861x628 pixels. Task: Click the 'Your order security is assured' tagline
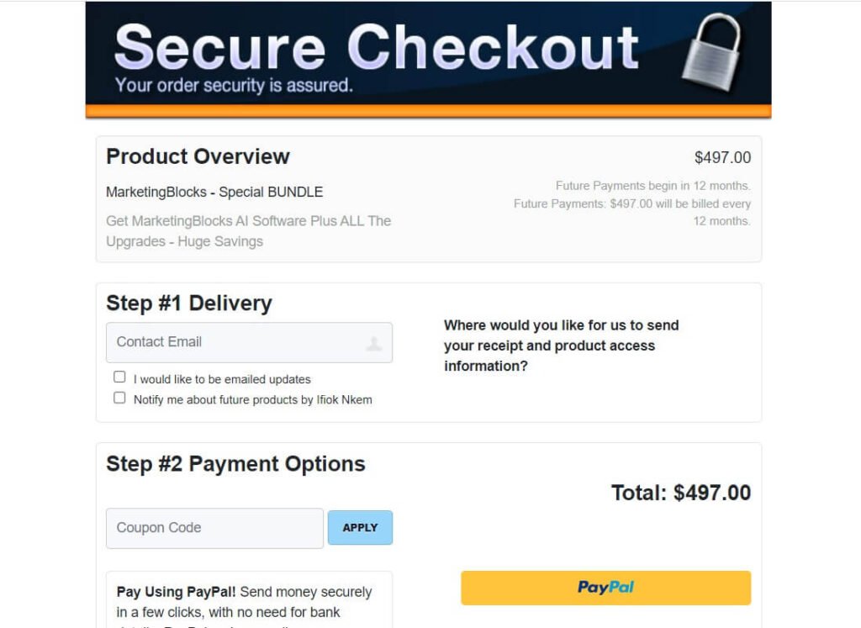coord(234,86)
